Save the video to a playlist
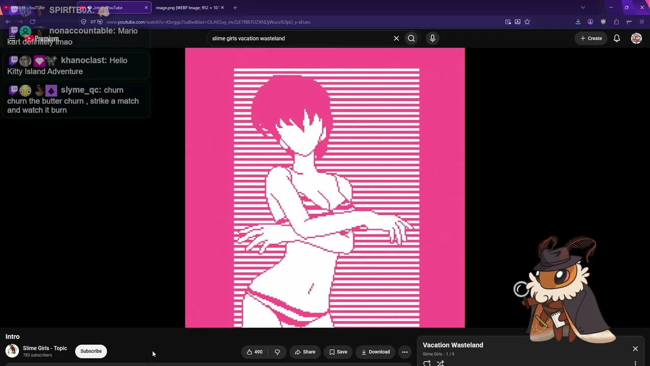The height and width of the screenshot is (366, 650). point(338,352)
